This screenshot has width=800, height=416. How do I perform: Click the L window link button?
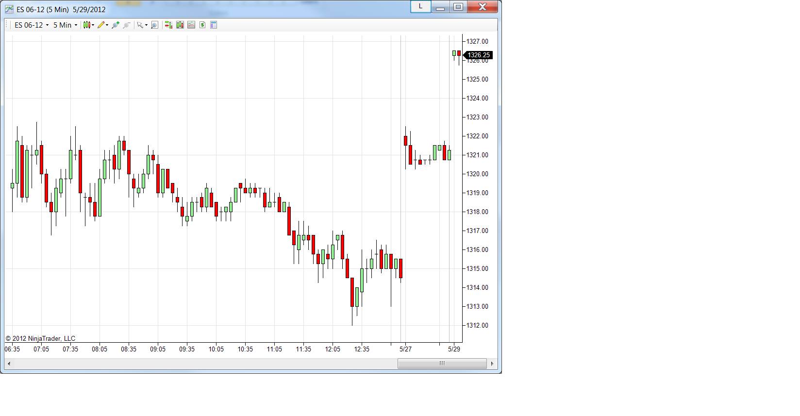420,6
